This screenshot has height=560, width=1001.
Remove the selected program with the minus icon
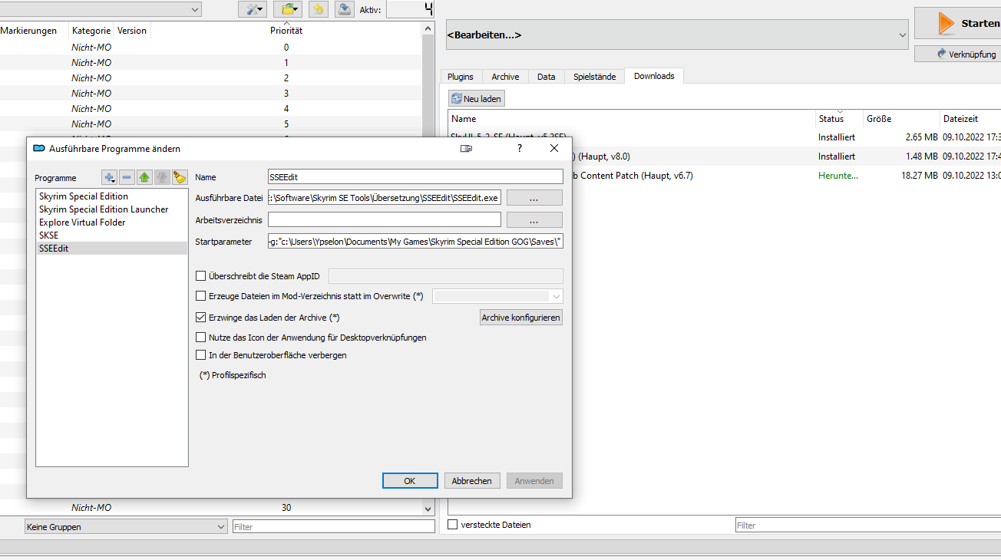pos(127,177)
